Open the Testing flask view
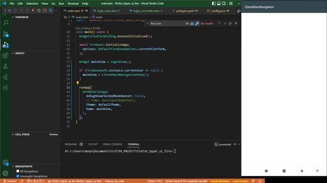The image size is (327, 183). click(x=6, y=67)
